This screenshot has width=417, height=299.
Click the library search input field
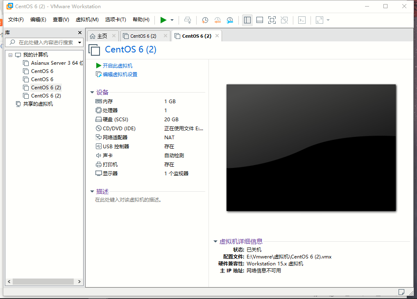44,42
